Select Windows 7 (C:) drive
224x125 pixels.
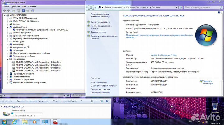pyautogui.click(x=22, y=113)
